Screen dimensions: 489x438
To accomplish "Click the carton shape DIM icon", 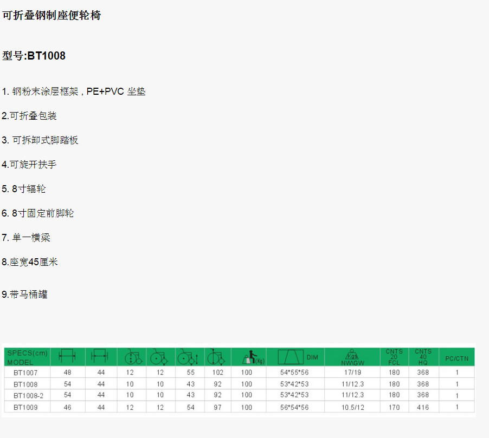I will click(x=291, y=357).
